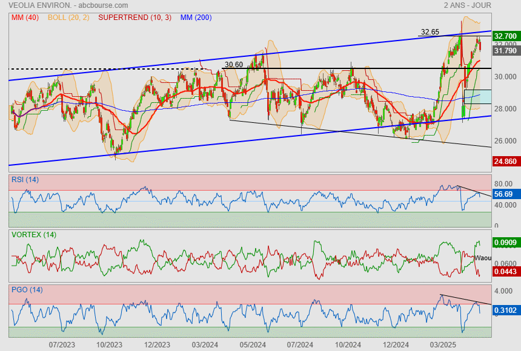The image size is (521, 351).
Task: Click the 03/2024 date axis label
Action: pyautogui.click(x=205, y=345)
